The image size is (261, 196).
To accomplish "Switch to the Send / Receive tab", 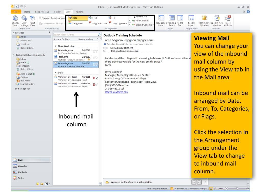I will click(x=42, y=12).
